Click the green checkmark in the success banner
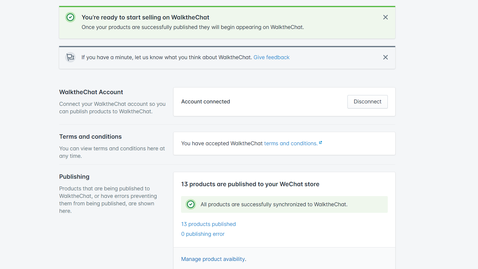The height and width of the screenshot is (269, 478). (70, 17)
